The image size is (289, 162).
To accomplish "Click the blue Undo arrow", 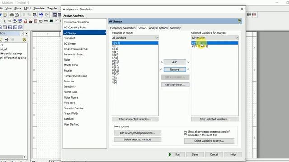I will 41,15.
